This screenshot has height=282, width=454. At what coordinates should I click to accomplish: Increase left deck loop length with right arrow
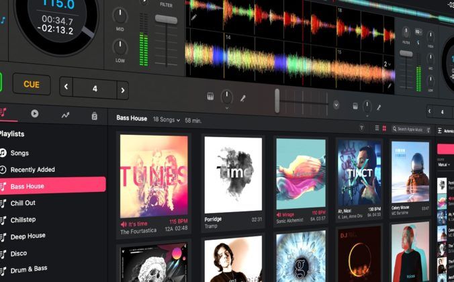[123, 91]
